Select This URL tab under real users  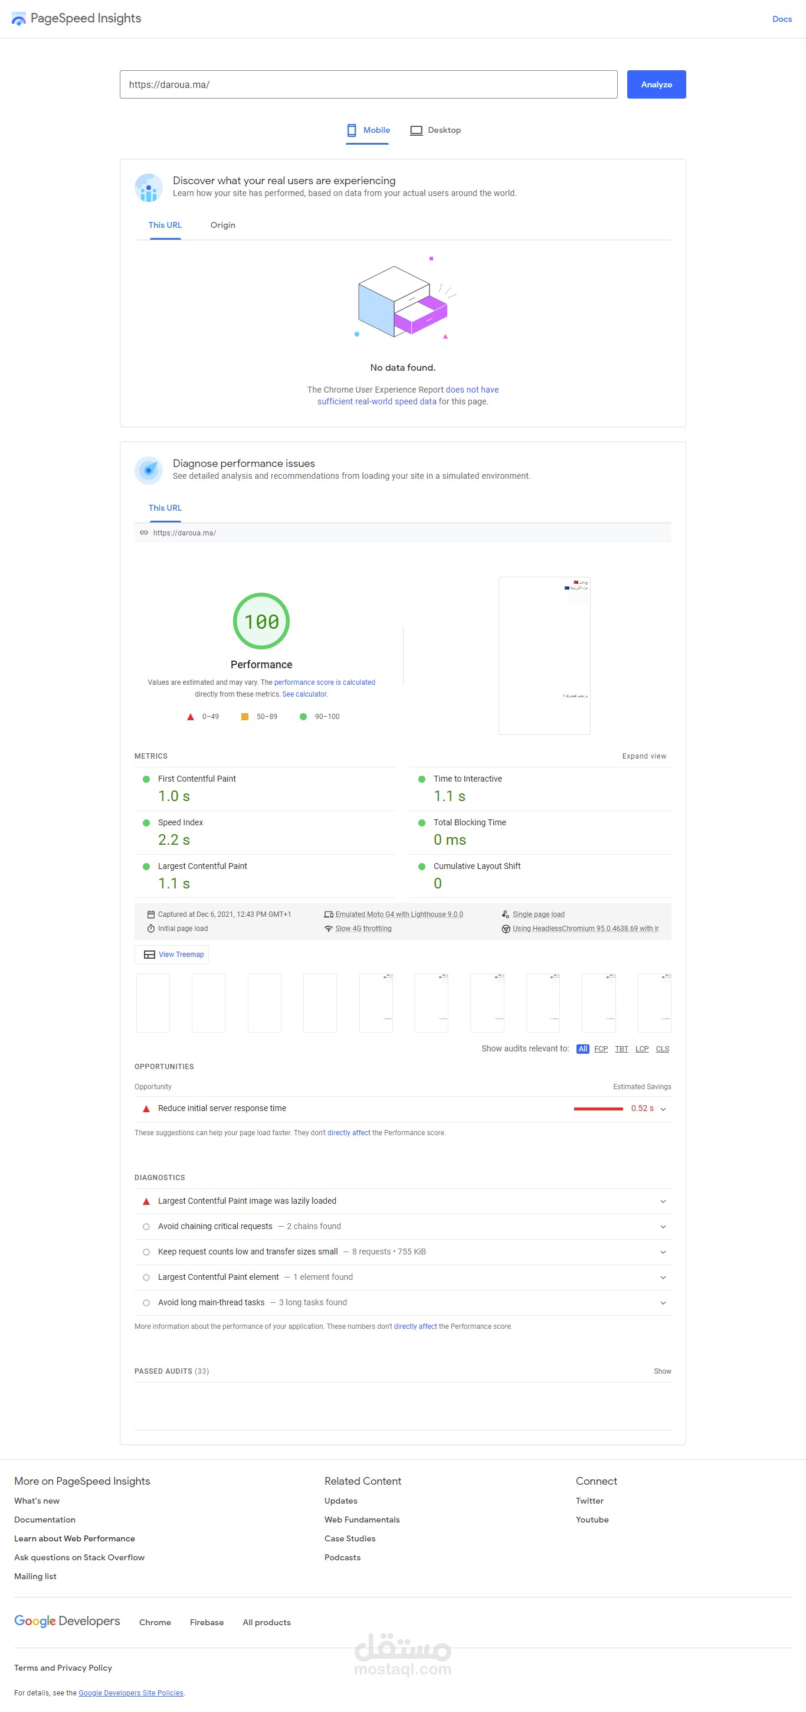pos(165,226)
